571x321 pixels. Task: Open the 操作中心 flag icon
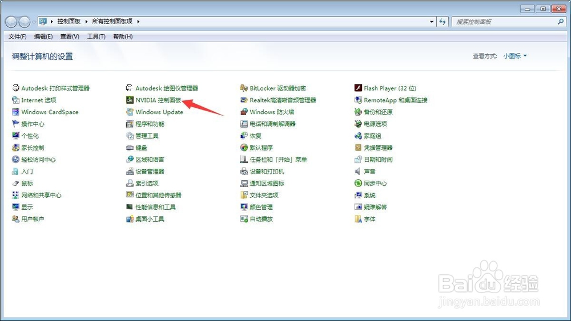(15, 124)
